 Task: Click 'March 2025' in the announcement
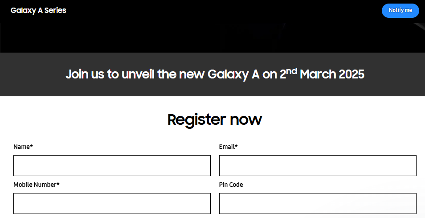point(332,74)
